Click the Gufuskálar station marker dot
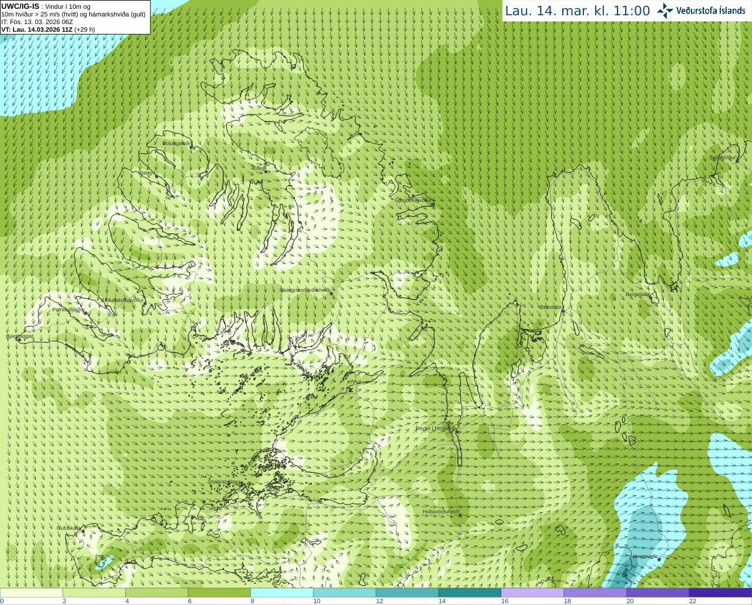 tap(83, 532)
